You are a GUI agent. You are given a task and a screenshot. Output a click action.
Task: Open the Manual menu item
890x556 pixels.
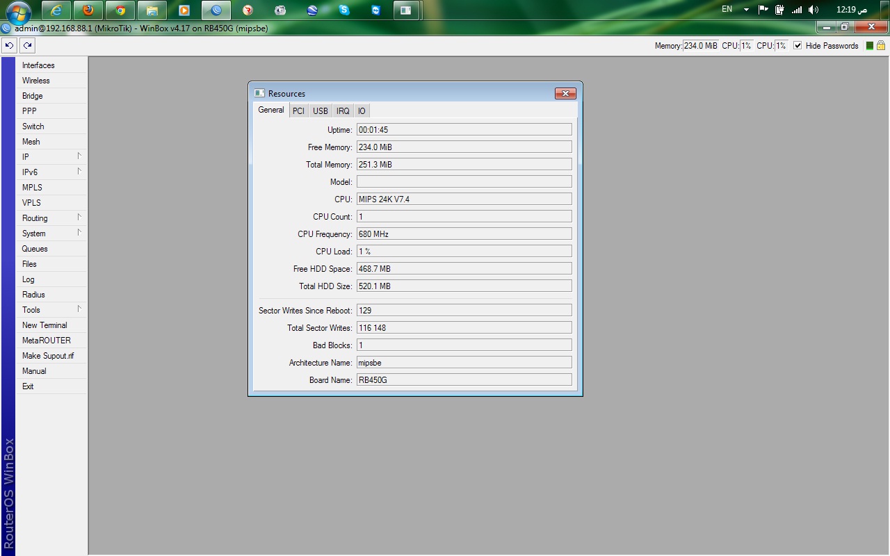click(51, 371)
